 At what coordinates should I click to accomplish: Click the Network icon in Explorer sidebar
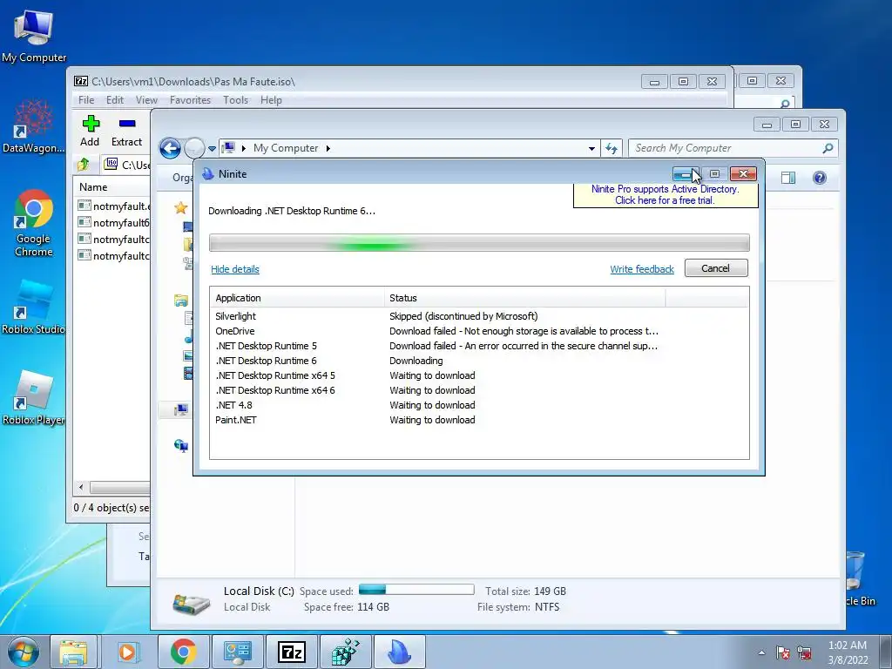click(x=181, y=445)
